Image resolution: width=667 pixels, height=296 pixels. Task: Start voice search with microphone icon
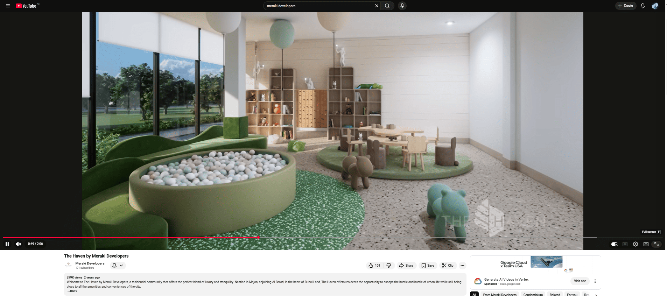(x=402, y=6)
